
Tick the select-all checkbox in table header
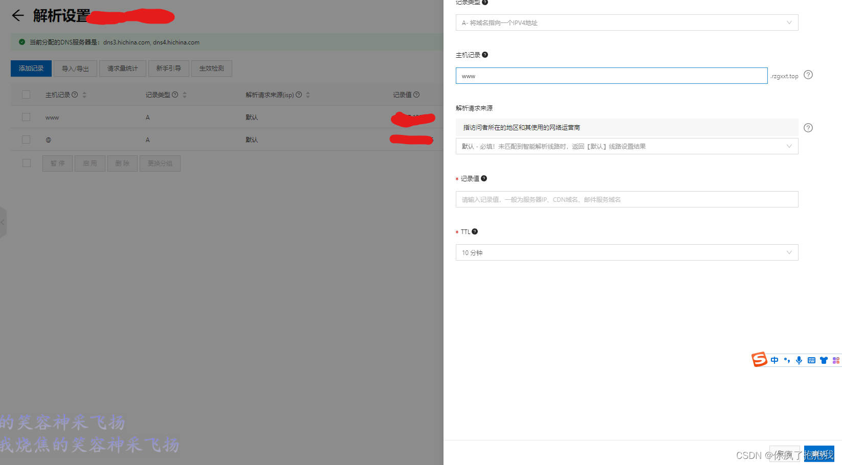point(26,95)
